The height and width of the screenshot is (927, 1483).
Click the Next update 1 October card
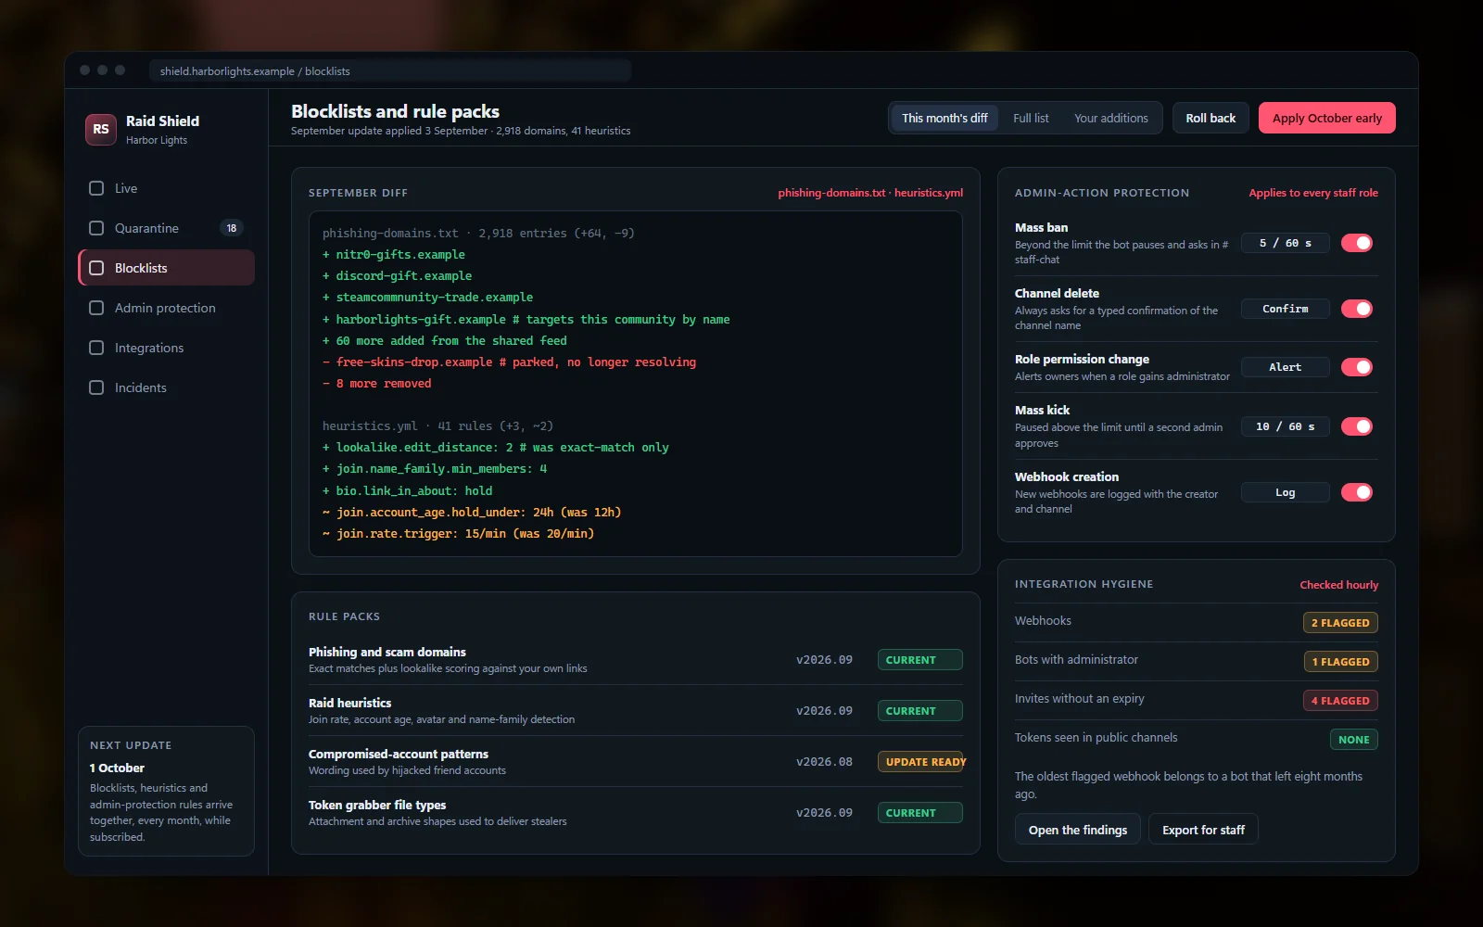coord(167,791)
